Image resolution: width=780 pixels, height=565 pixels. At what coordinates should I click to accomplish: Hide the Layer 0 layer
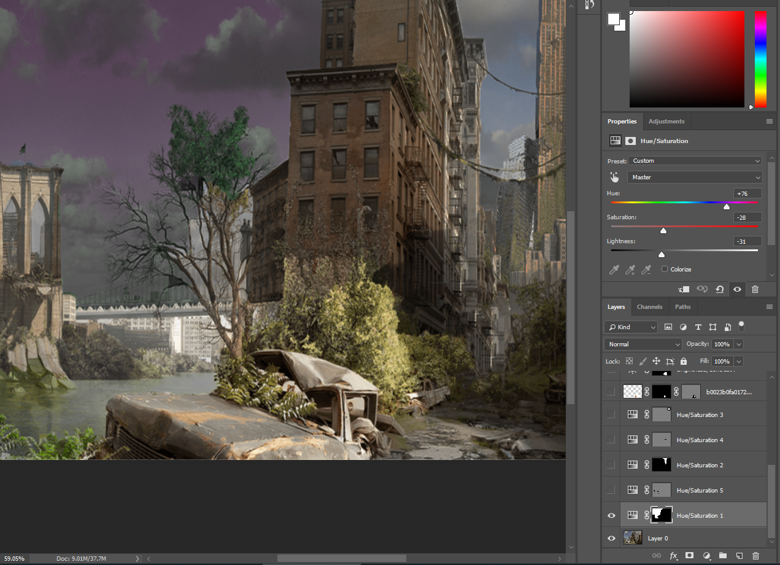pos(611,538)
